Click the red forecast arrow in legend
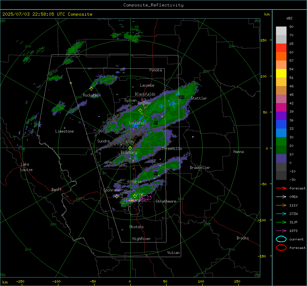 [x=281, y=188]
